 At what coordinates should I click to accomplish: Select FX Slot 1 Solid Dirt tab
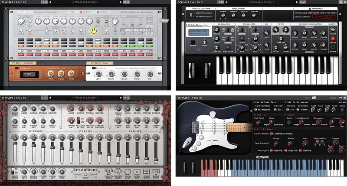tap(23, 63)
